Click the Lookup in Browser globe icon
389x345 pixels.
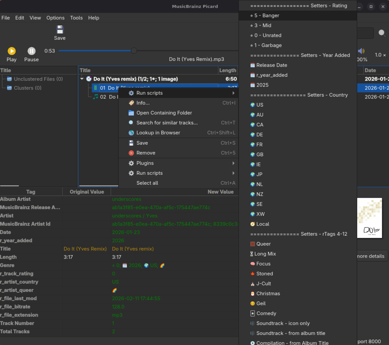coord(131,133)
